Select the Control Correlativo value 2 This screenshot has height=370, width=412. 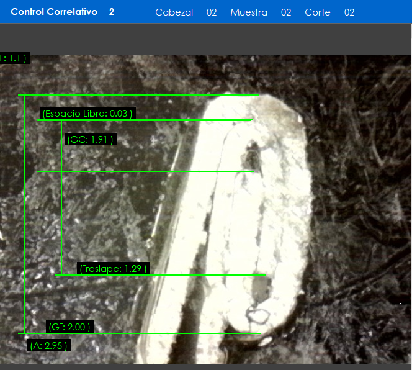[112, 12]
